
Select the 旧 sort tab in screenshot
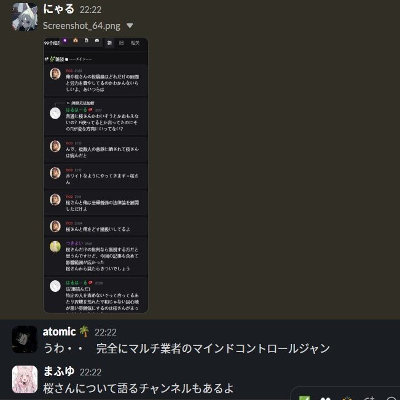tap(122, 43)
